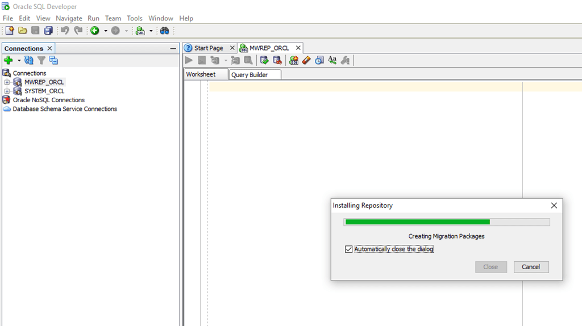582x326 pixels.
Task: Click the Commit icon with green check
Action: [x=264, y=60]
